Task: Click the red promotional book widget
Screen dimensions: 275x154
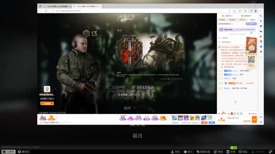Action: coord(251,44)
